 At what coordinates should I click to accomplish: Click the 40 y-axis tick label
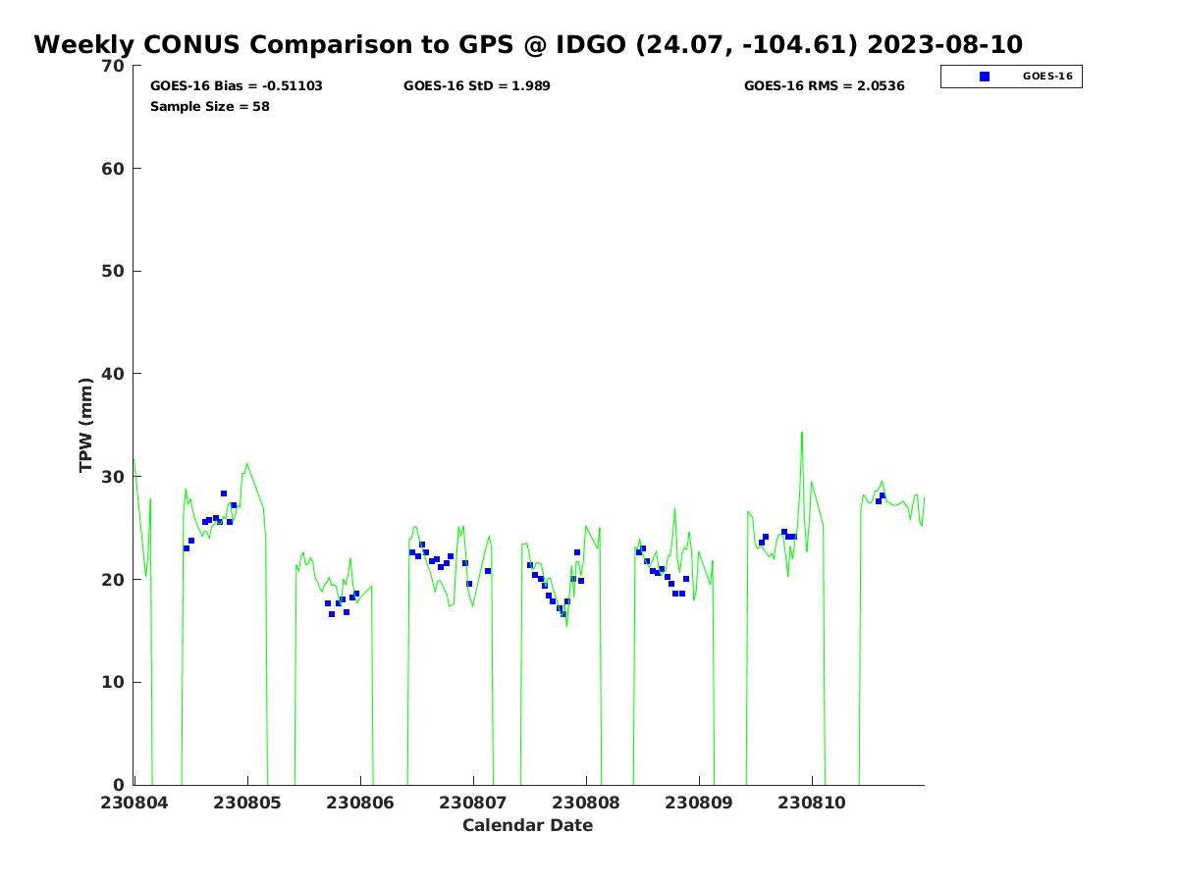pos(114,374)
